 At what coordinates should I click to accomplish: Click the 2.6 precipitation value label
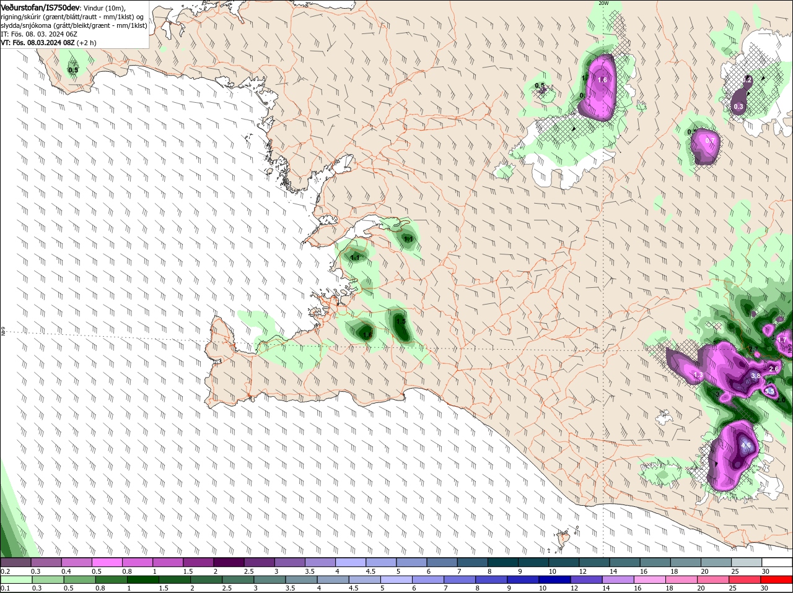tap(774, 369)
